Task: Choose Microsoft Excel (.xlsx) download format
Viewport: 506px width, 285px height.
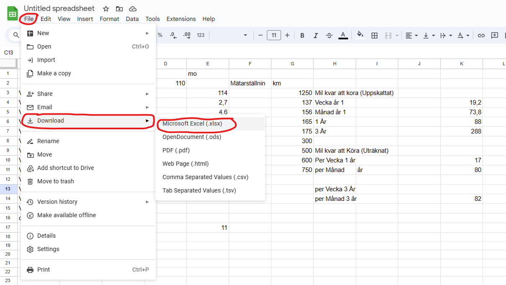Action: click(x=192, y=123)
